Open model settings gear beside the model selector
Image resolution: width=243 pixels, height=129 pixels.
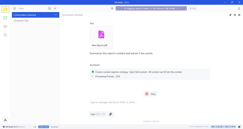(112, 8)
